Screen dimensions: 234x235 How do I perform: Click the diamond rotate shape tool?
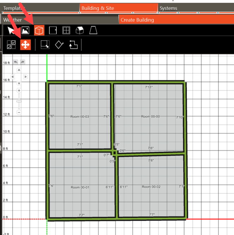(x=59, y=45)
